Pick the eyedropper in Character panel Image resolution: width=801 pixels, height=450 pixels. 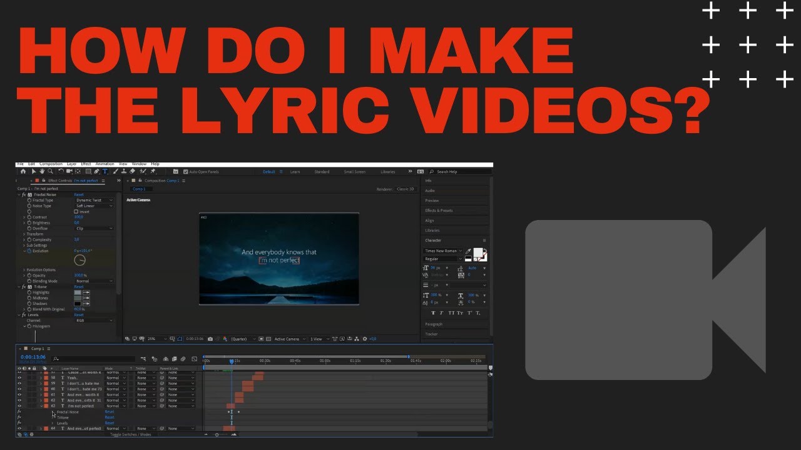pyautogui.click(x=467, y=252)
